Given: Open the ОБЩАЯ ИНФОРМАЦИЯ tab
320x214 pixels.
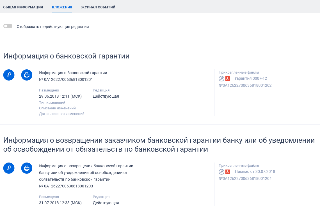Looking at the screenshot, I should point(23,7).
